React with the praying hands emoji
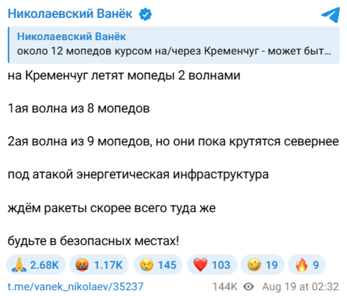 click(x=36, y=265)
